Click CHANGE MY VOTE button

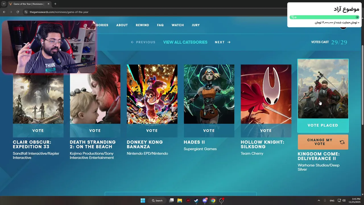click(323, 142)
